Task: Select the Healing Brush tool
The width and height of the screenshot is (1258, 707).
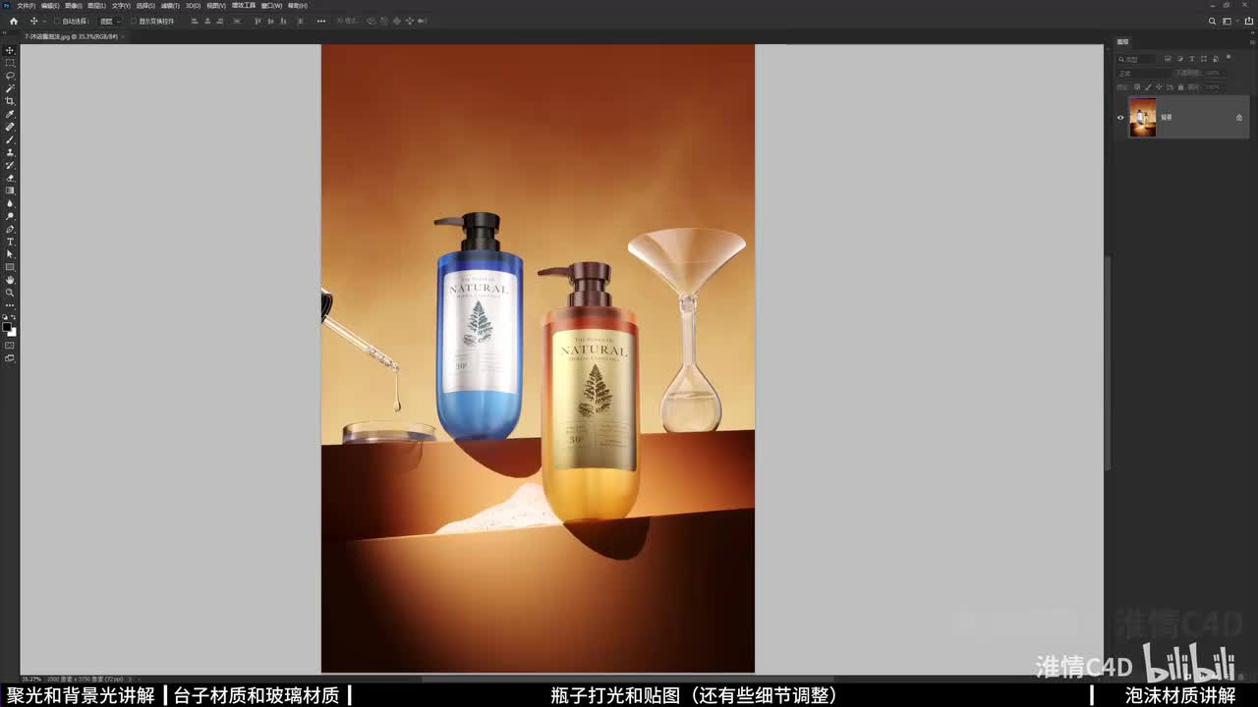Action: (x=10, y=127)
